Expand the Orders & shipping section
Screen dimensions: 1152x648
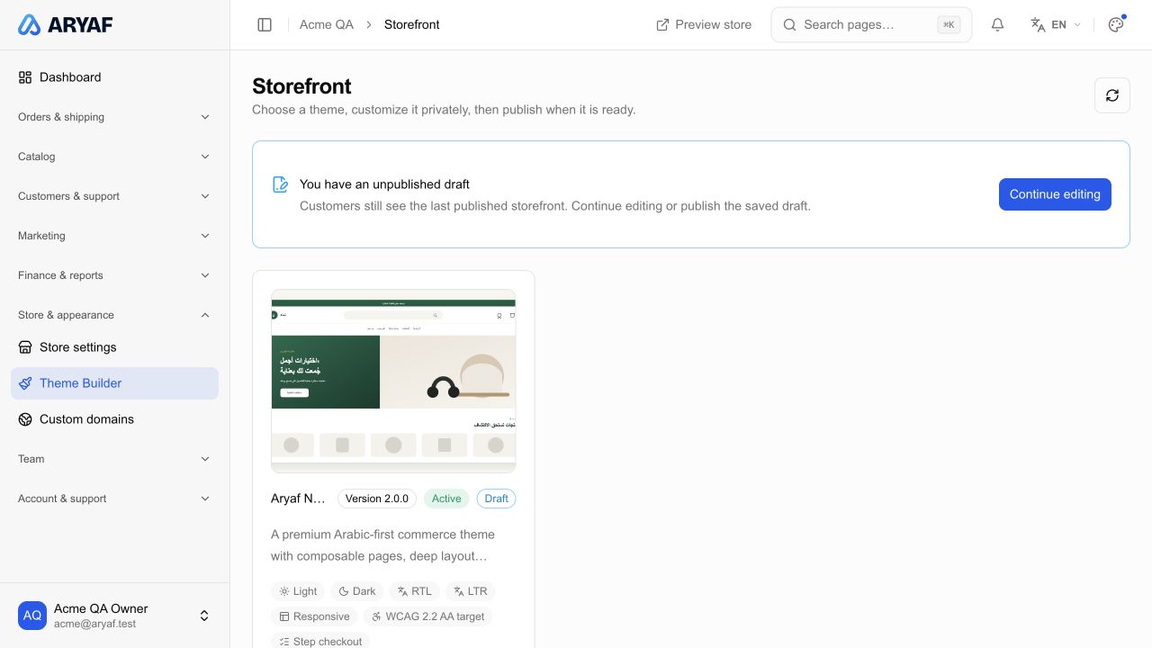point(114,117)
